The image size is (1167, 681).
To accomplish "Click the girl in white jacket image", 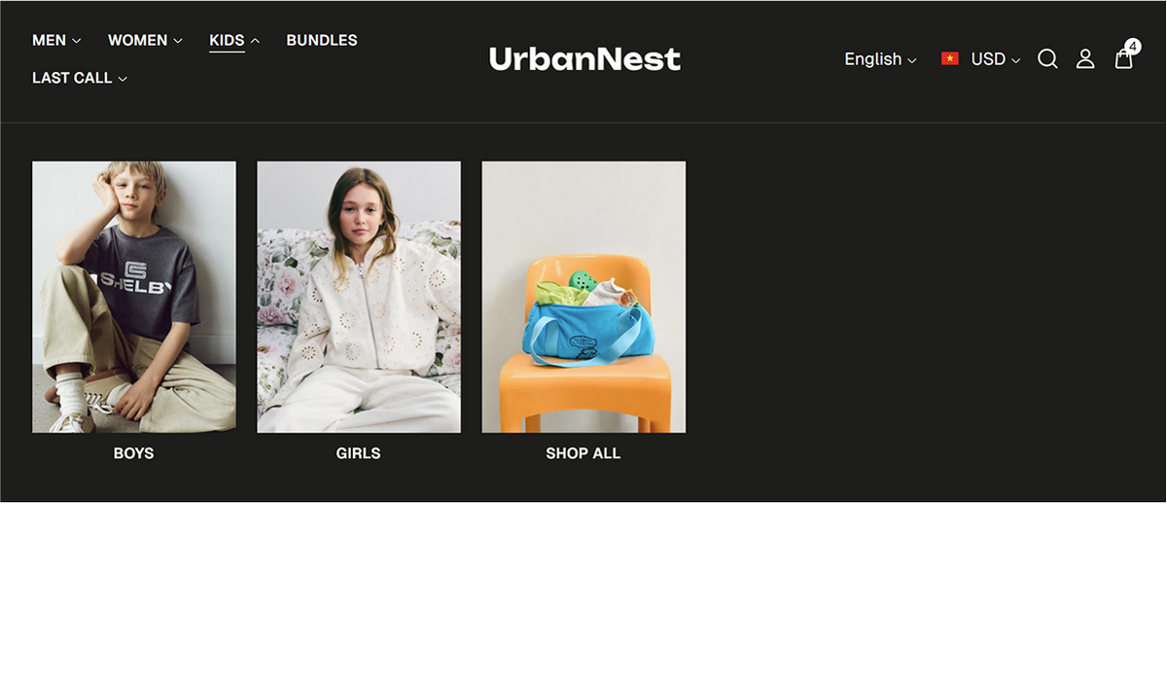I will pyautogui.click(x=359, y=297).
